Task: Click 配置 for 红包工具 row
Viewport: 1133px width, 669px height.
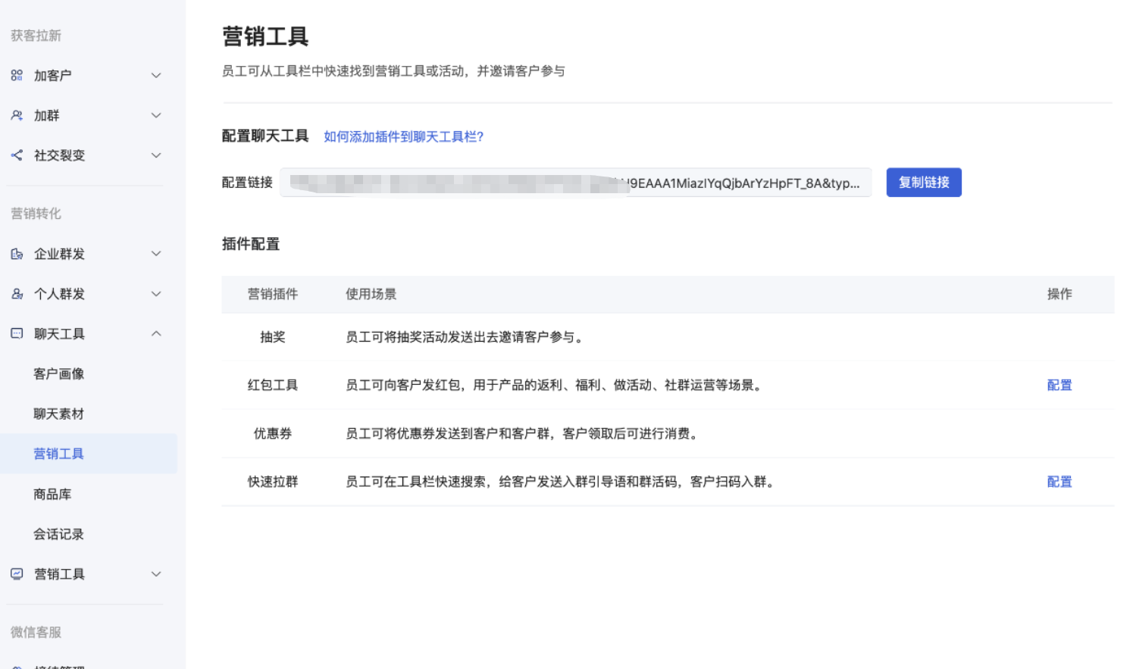Action: tap(1059, 385)
